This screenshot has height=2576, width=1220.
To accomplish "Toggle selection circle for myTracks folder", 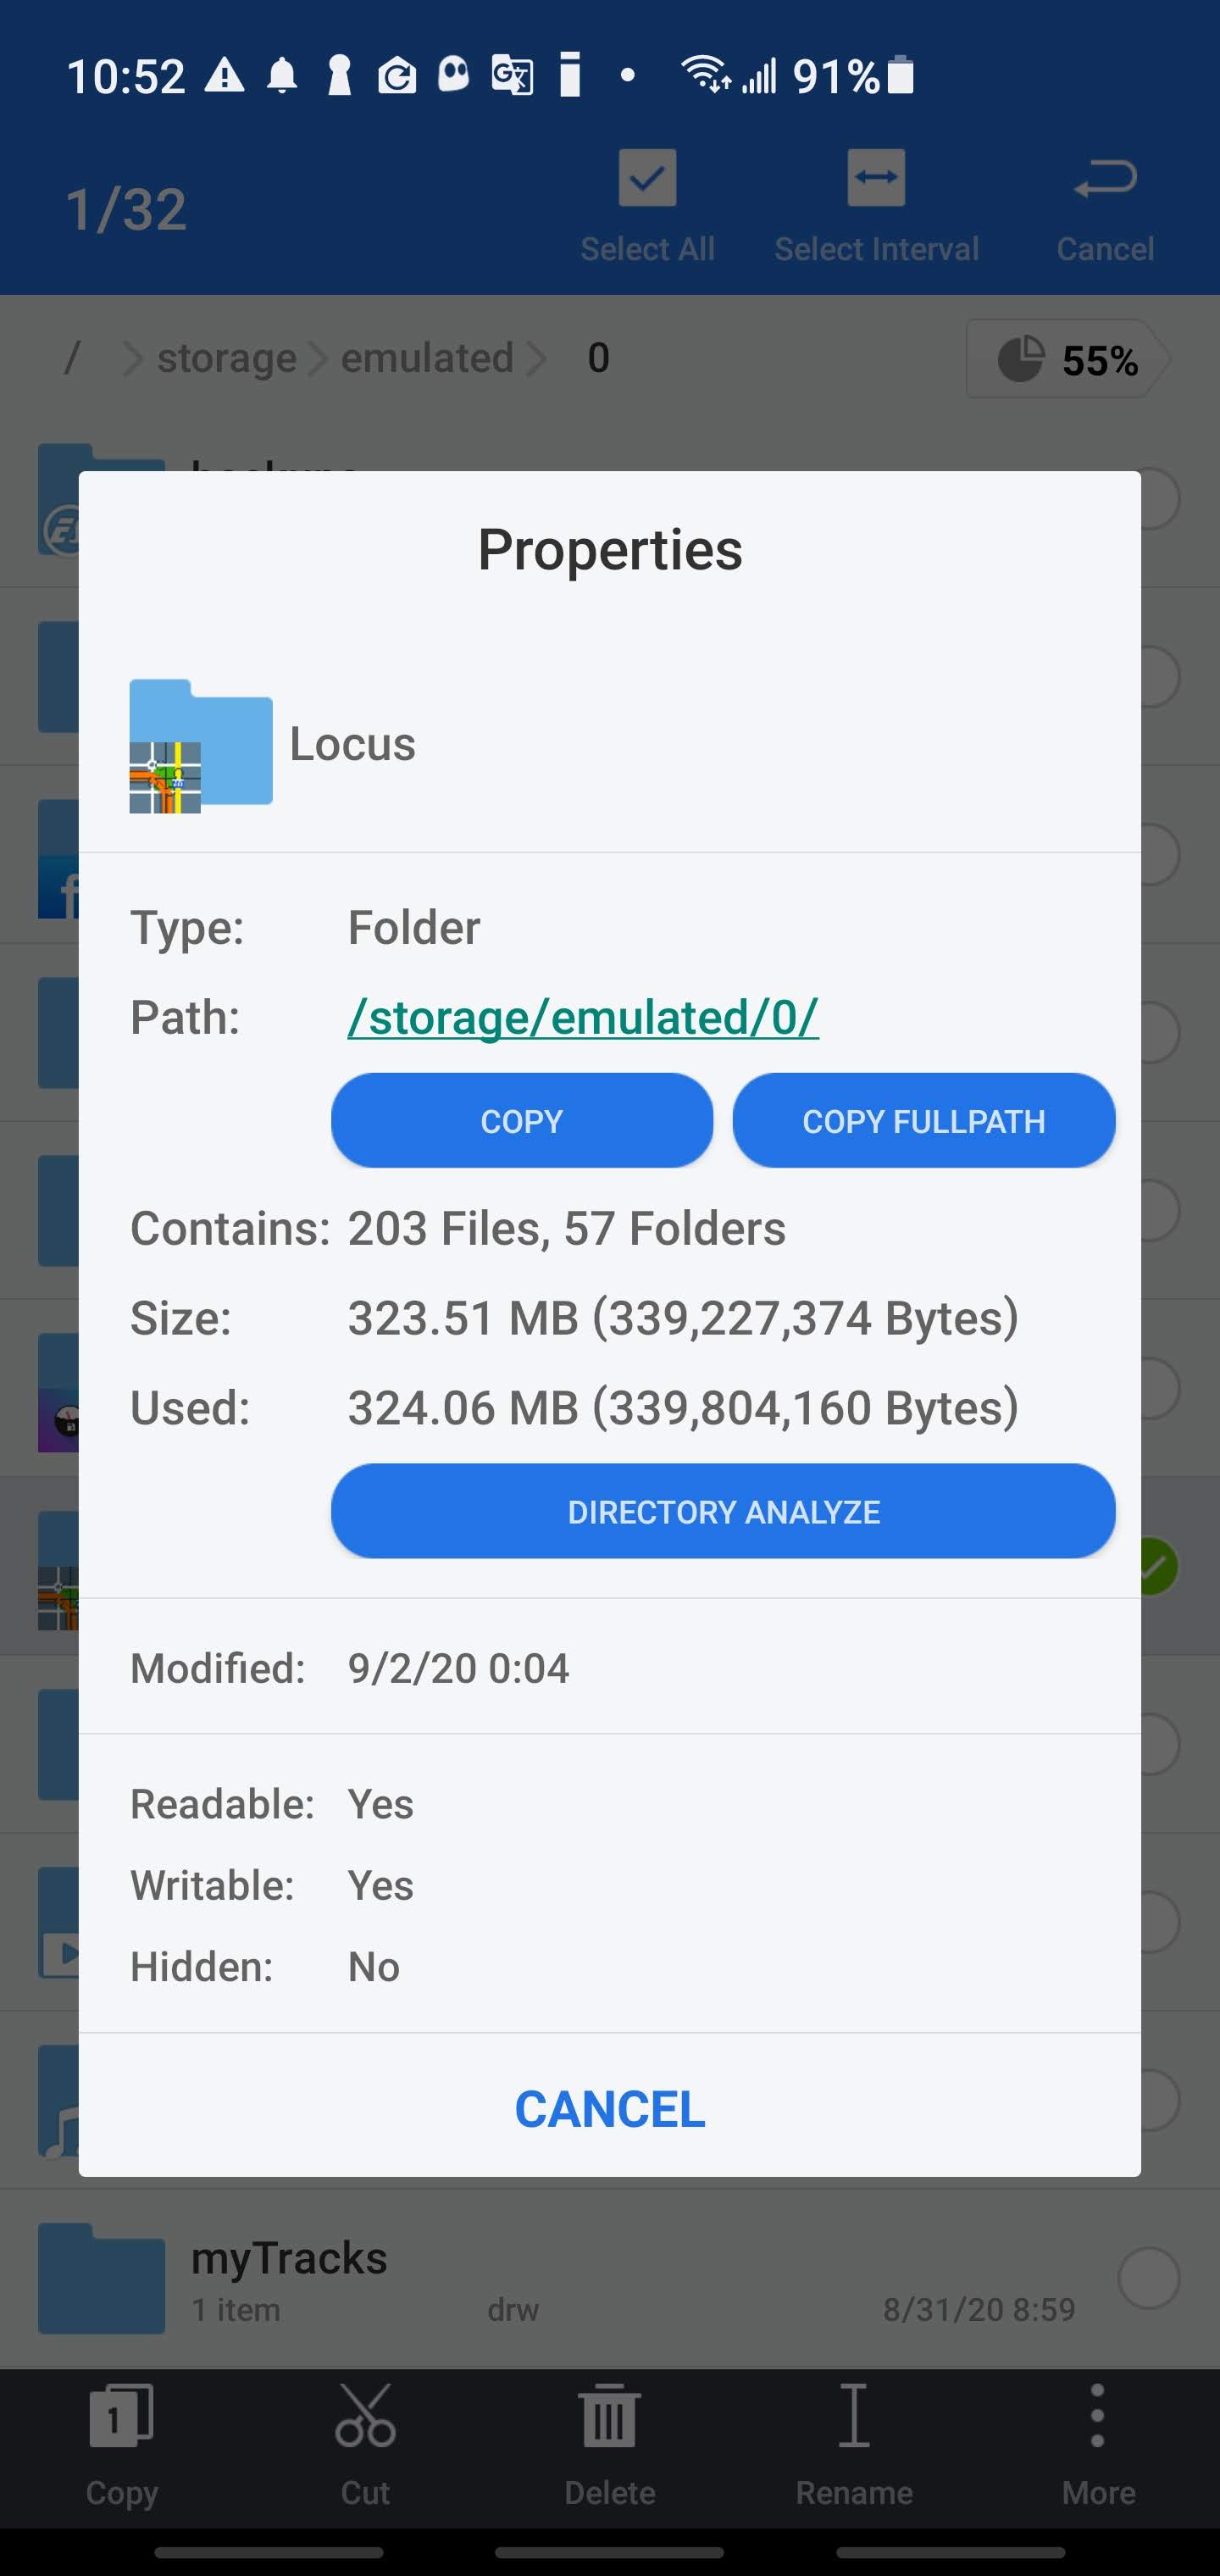I will click(1149, 2278).
